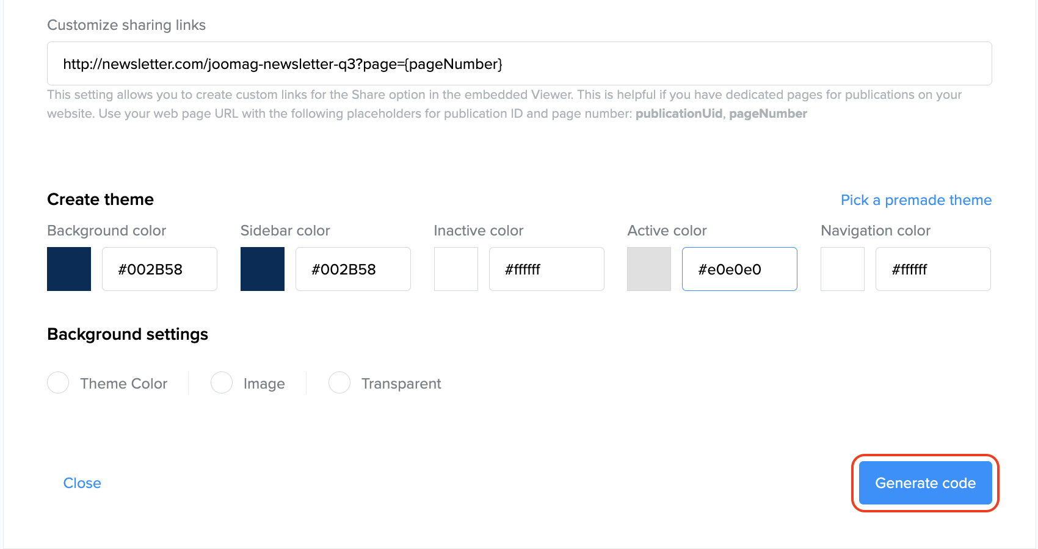Click the Navigation color hex input

pos(933,269)
